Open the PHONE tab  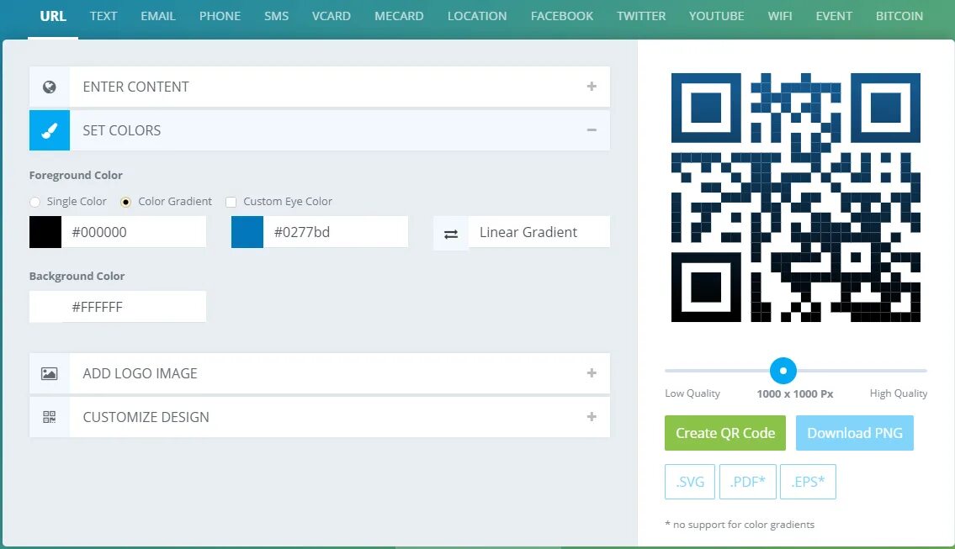[x=220, y=17]
